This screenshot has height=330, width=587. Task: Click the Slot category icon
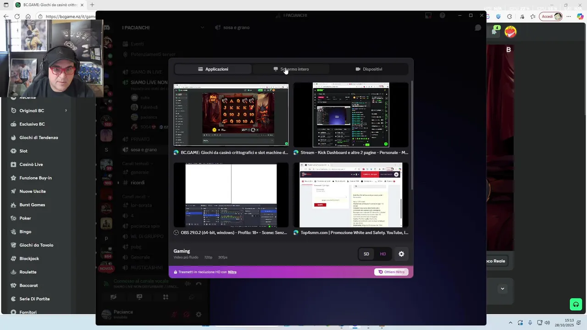(x=13, y=151)
